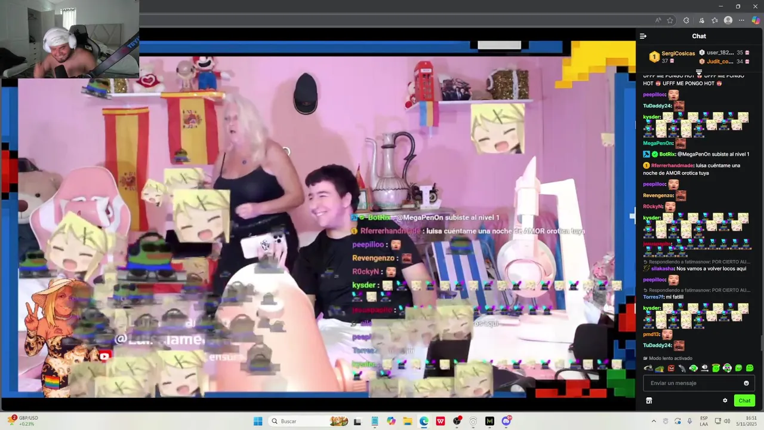764x430 pixels.
Task: Open red WPS app on taskbar
Action: pyautogui.click(x=440, y=421)
